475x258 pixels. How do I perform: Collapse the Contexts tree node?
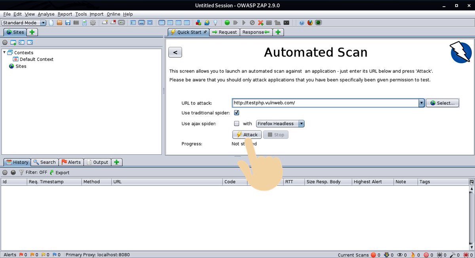[x=4, y=52]
